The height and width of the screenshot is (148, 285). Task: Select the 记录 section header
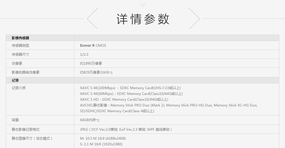tap(15, 80)
